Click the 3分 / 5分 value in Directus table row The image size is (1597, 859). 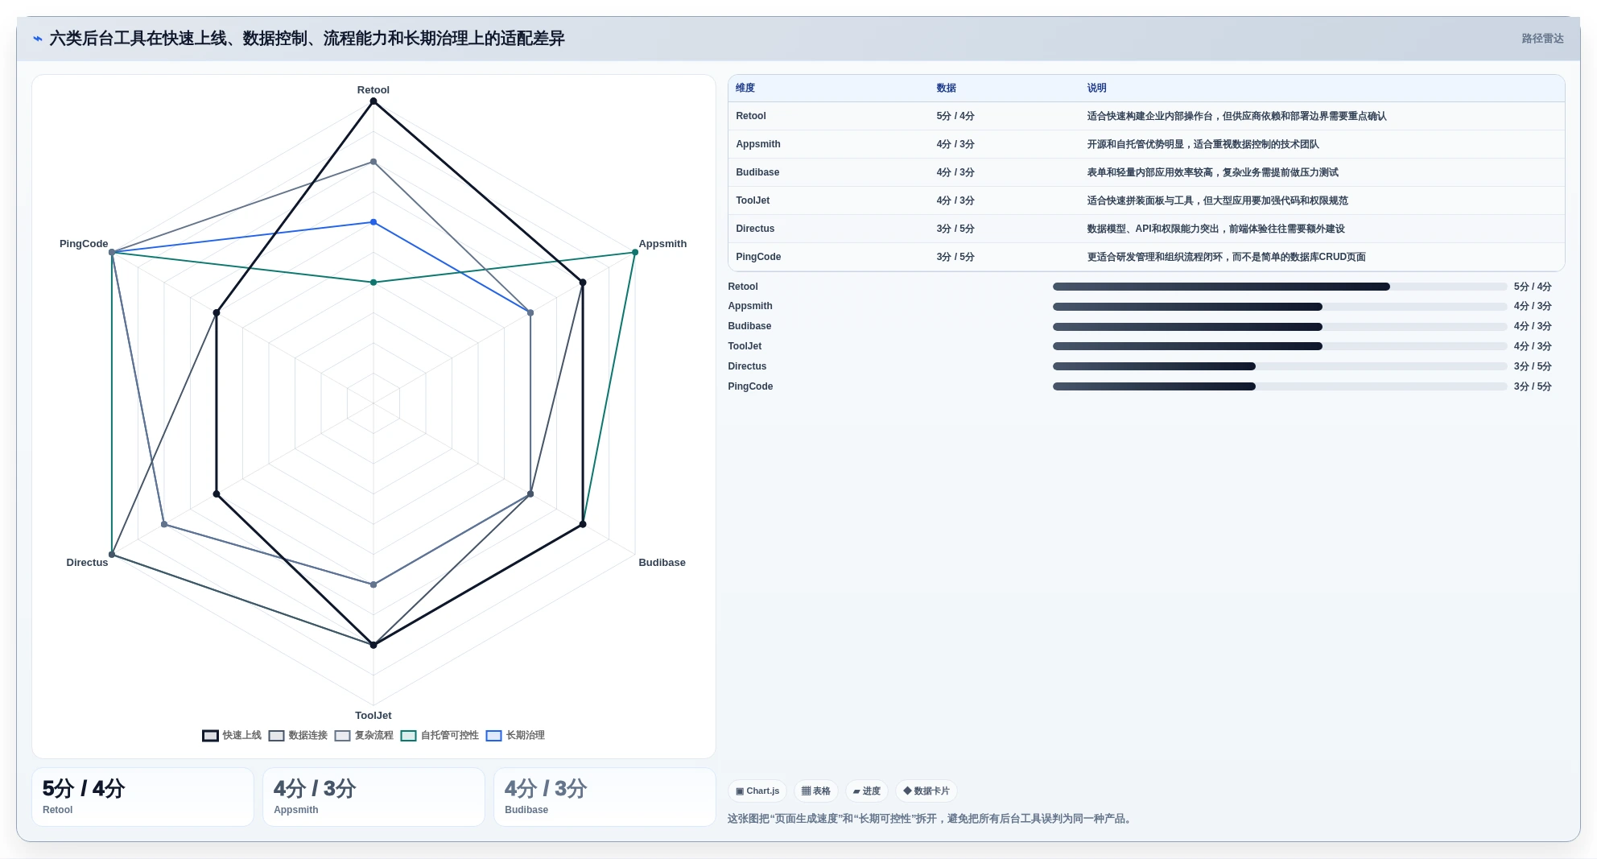(x=955, y=229)
